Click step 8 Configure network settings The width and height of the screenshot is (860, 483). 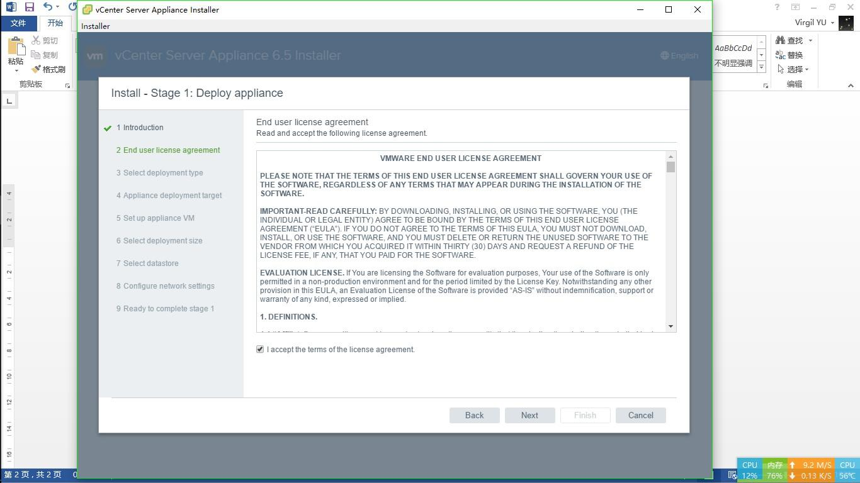[x=165, y=286]
